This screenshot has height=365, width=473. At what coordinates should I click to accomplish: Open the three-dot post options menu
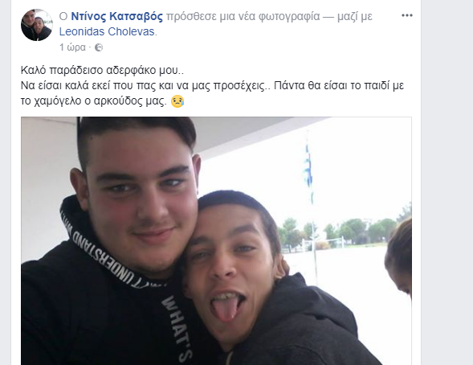[x=406, y=15]
